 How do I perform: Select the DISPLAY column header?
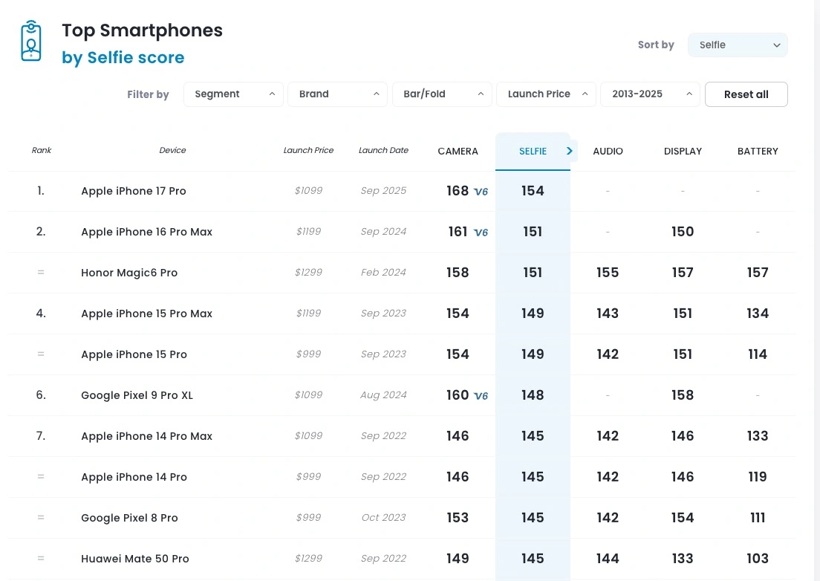(x=683, y=151)
